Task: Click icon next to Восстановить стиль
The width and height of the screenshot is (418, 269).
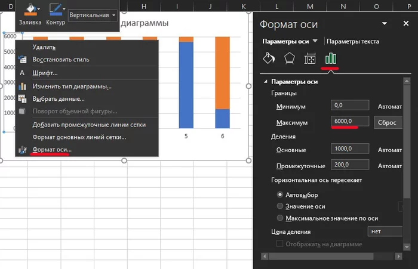Action: [x=23, y=60]
